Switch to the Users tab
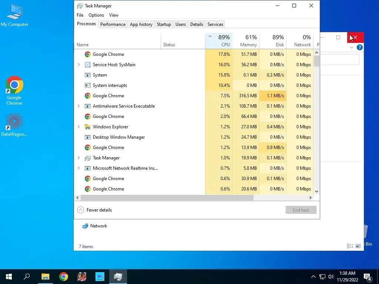 181,24
